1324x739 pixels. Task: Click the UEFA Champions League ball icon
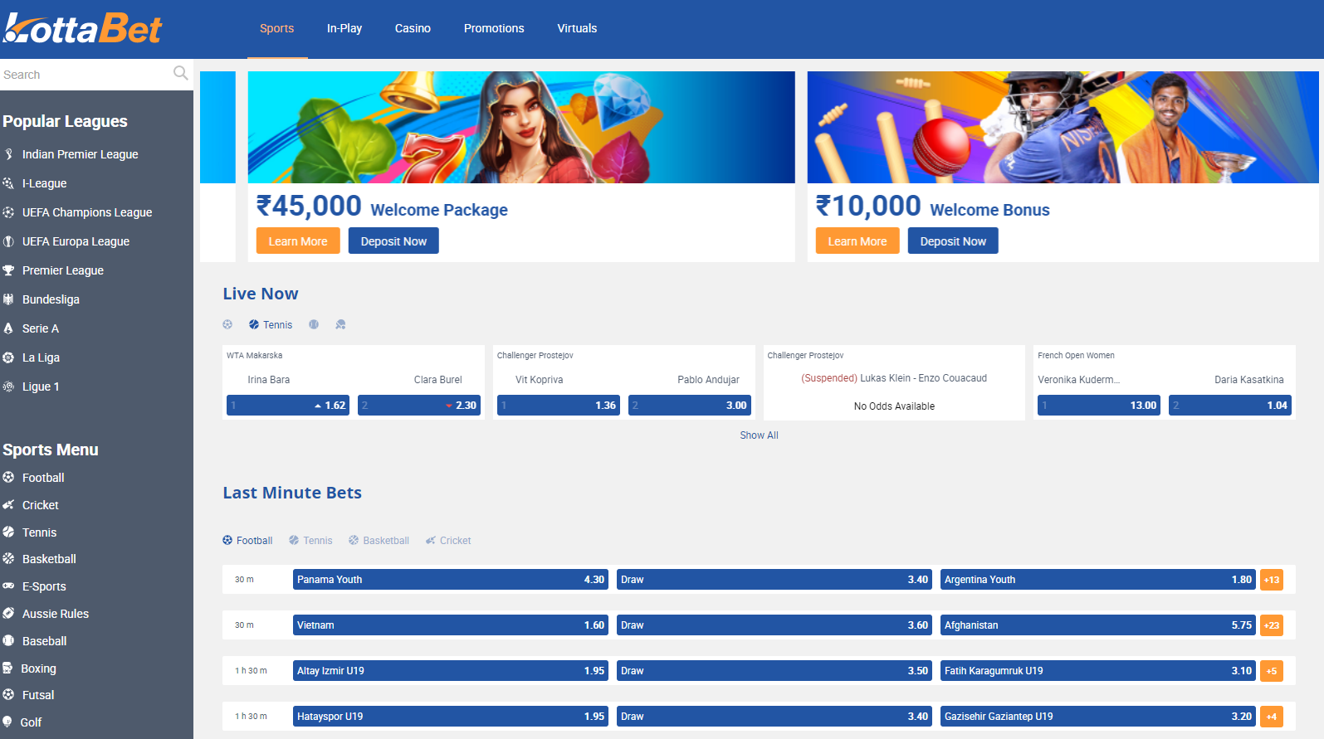click(x=8, y=212)
